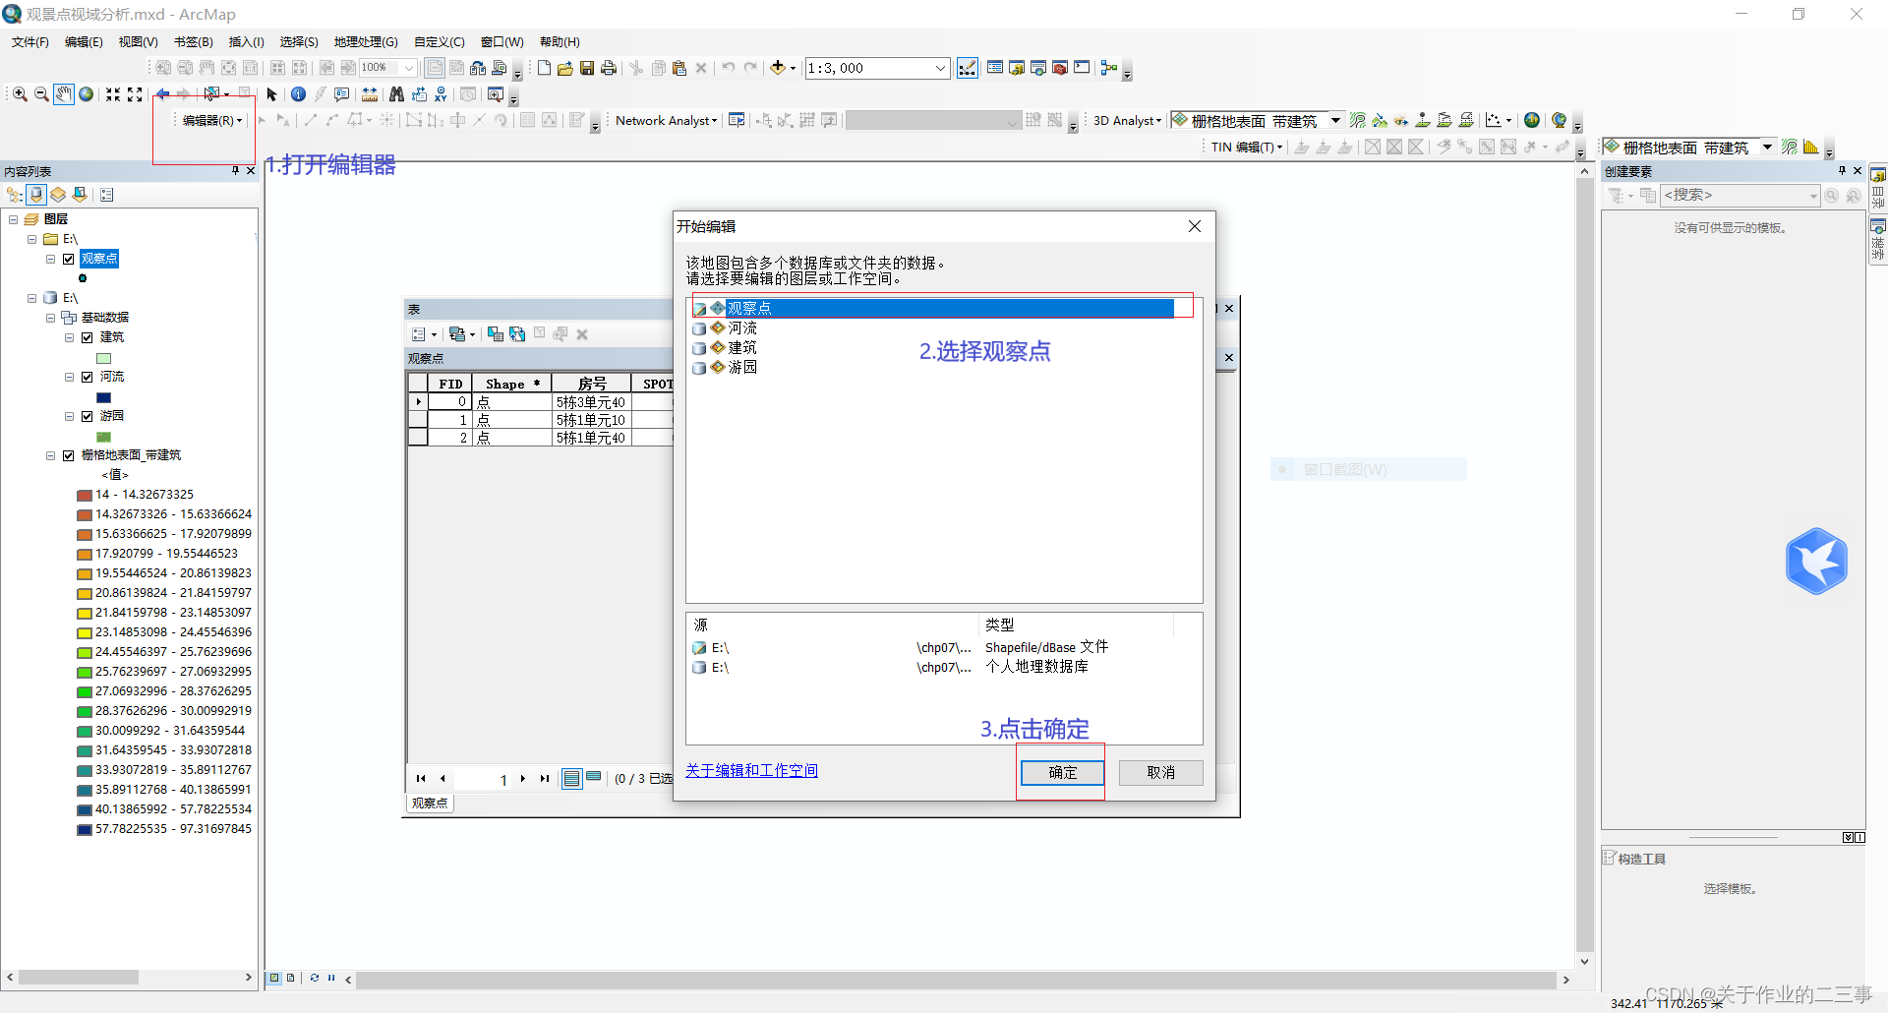Viewport: 1888px width, 1013px height.
Task: Open the TIN 编辑(T) dropdown
Action: tap(1247, 148)
